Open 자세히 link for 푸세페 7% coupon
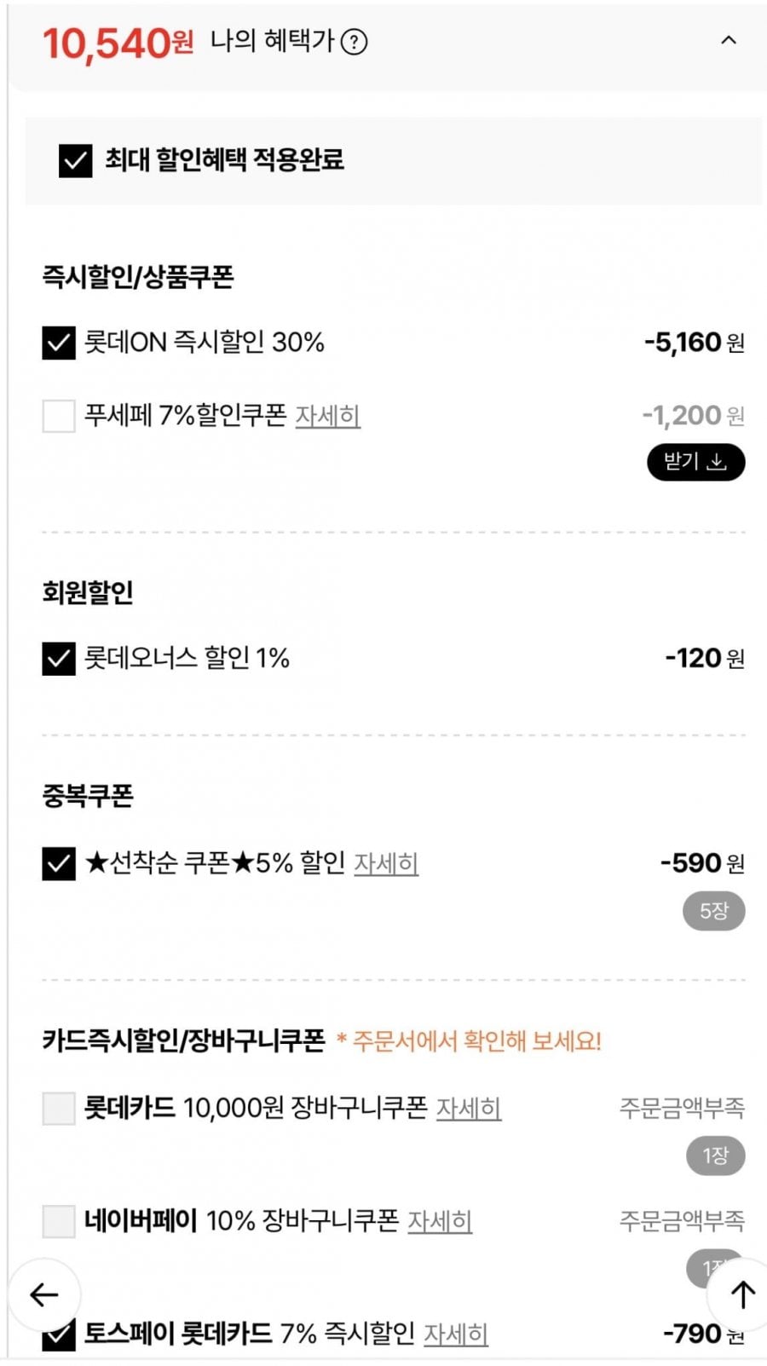This screenshot has height=1366, width=767. (328, 416)
